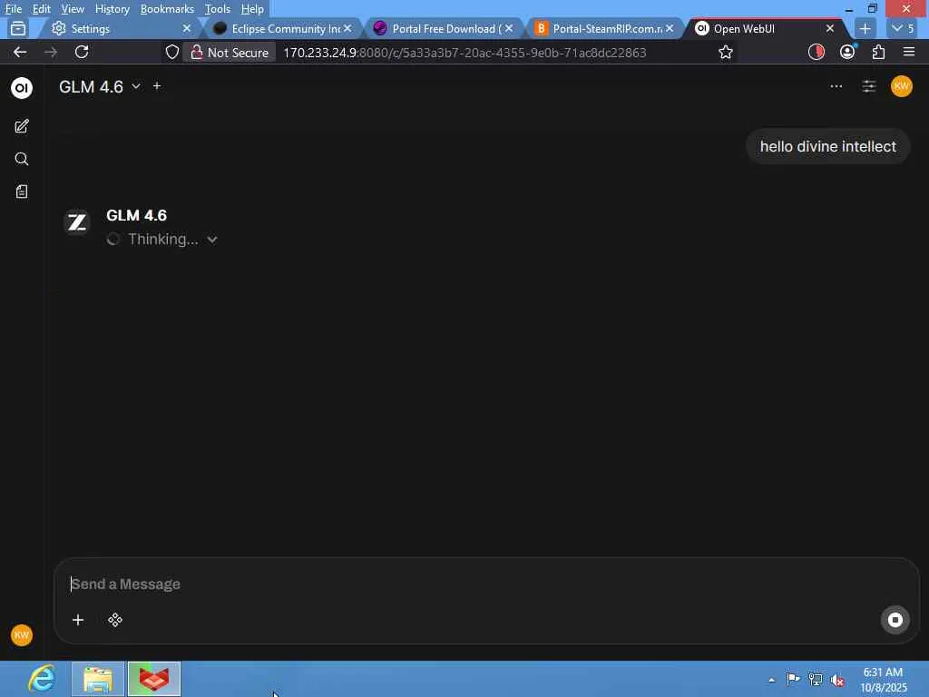Click the red browser taskbar icon

tap(154, 679)
